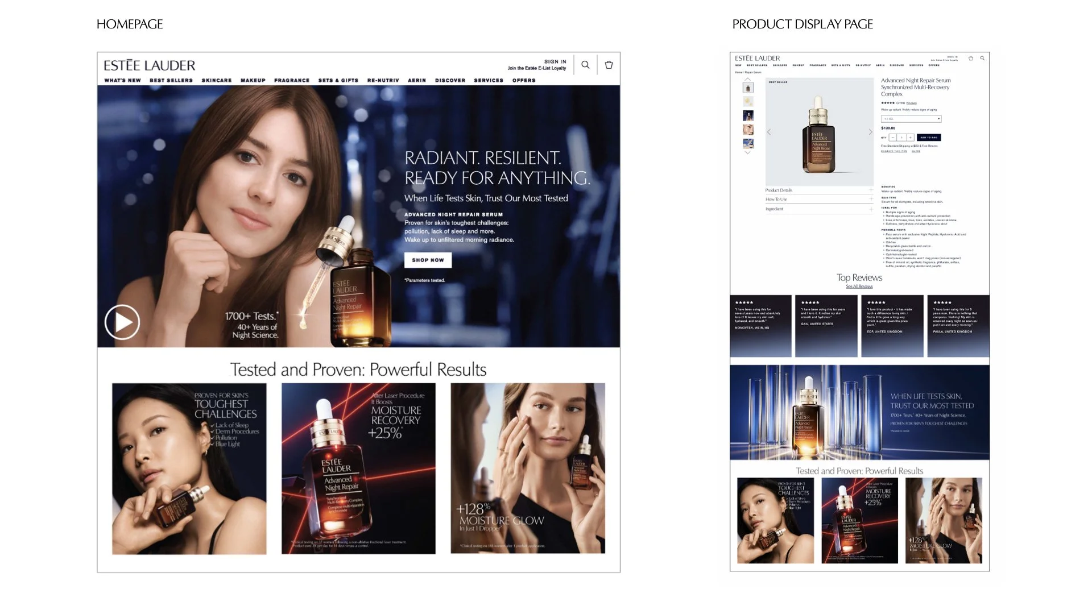Click the $130.00 price text

888,128
